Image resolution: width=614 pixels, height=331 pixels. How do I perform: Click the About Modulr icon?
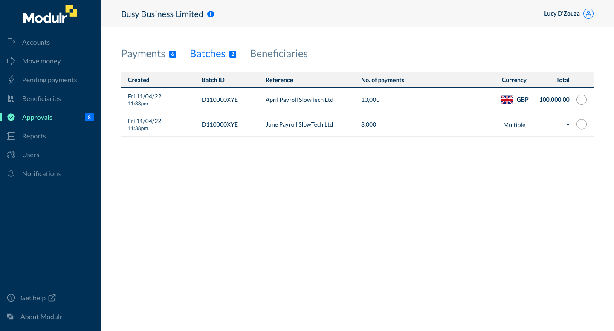click(11, 317)
